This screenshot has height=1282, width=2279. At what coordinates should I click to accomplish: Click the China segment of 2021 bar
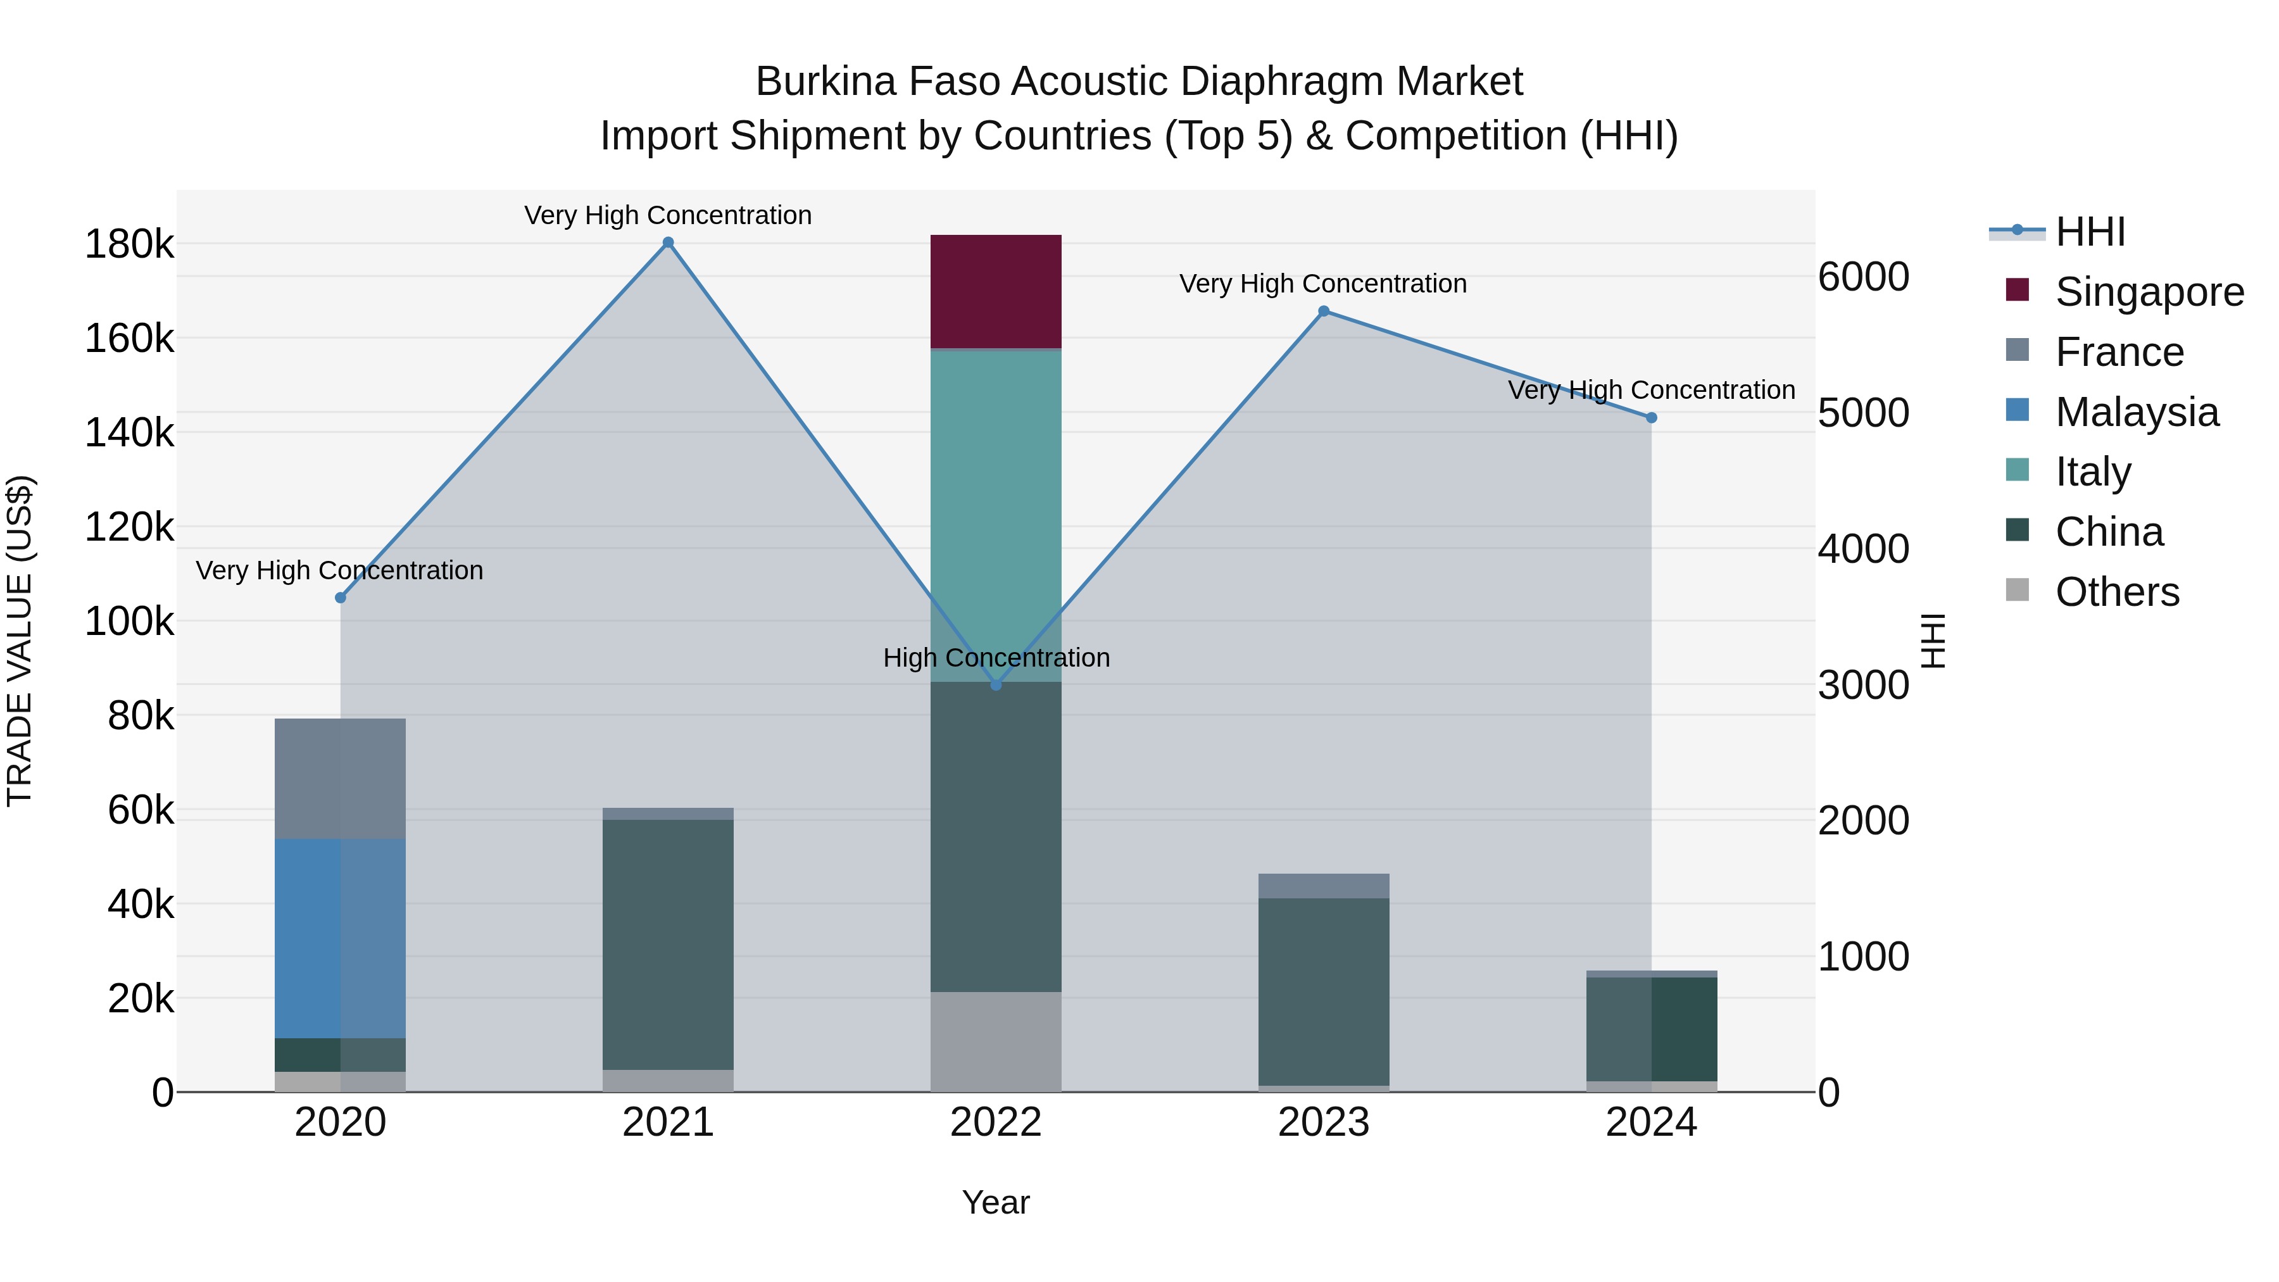[668, 945]
